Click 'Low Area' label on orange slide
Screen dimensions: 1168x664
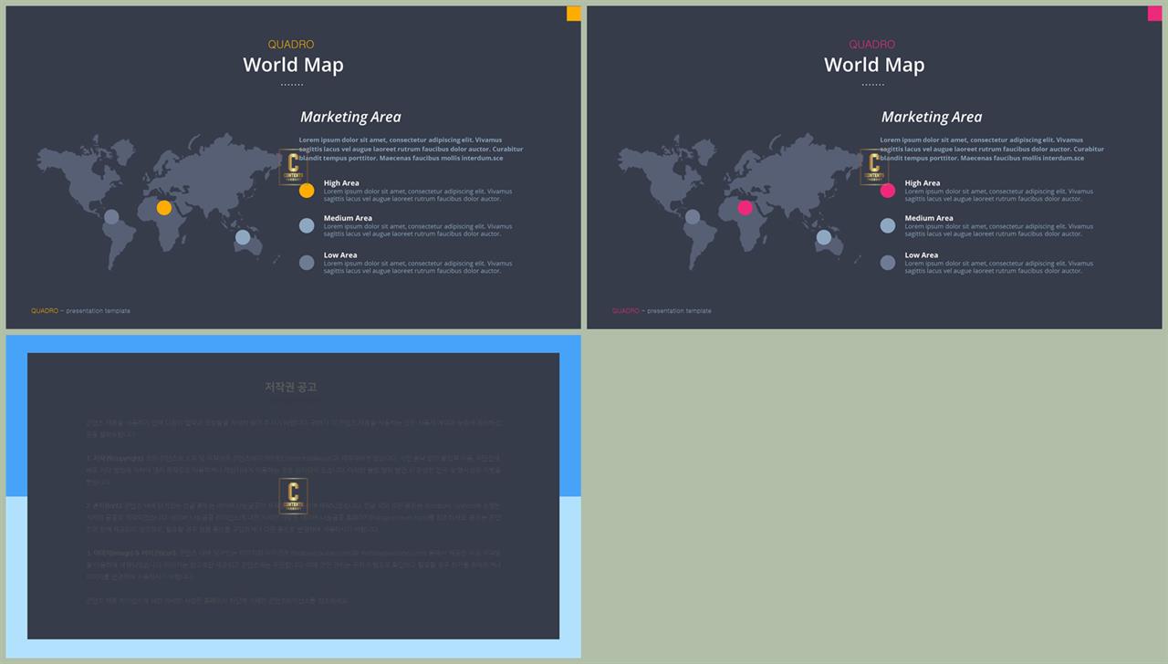click(340, 255)
